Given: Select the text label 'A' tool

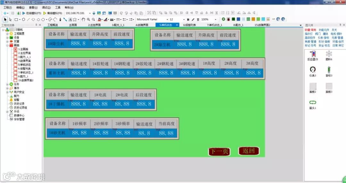Looking at the screenshot, I should pyautogui.click(x=70, y=20).
